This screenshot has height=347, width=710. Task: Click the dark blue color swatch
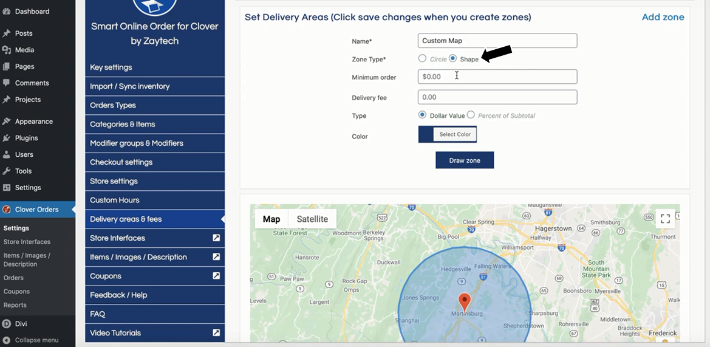[x=426, y=134]
